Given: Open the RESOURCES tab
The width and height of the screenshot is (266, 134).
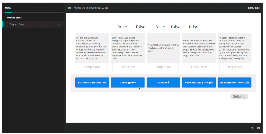Looking at the screenshot, I should (x=253, y=8).
